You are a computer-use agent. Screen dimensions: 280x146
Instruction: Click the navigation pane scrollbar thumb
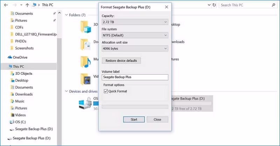(59, 91)
